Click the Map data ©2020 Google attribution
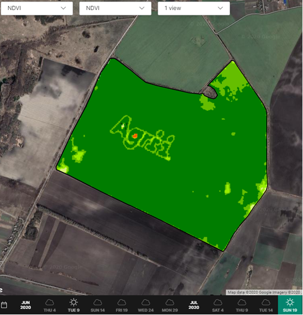This screenshot has height=315, width=303. 264,292
